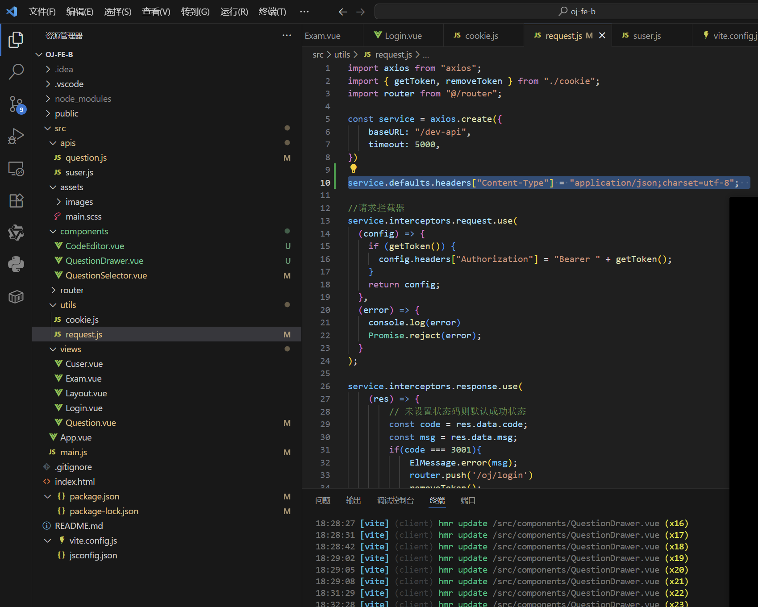Collapse the src folder

[167, 128]
